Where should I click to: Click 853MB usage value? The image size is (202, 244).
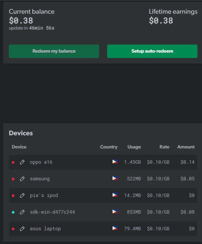coord(134,212)
